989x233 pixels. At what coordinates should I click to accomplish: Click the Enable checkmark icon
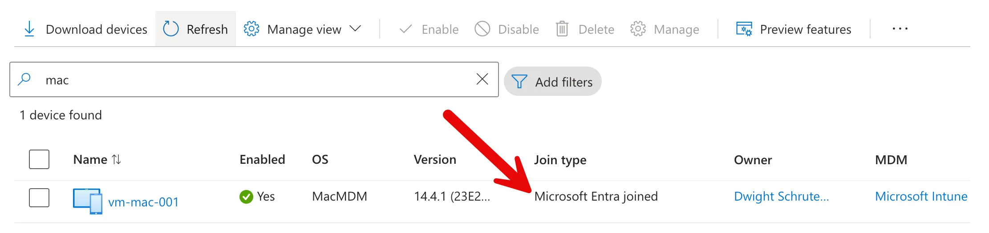406,29
